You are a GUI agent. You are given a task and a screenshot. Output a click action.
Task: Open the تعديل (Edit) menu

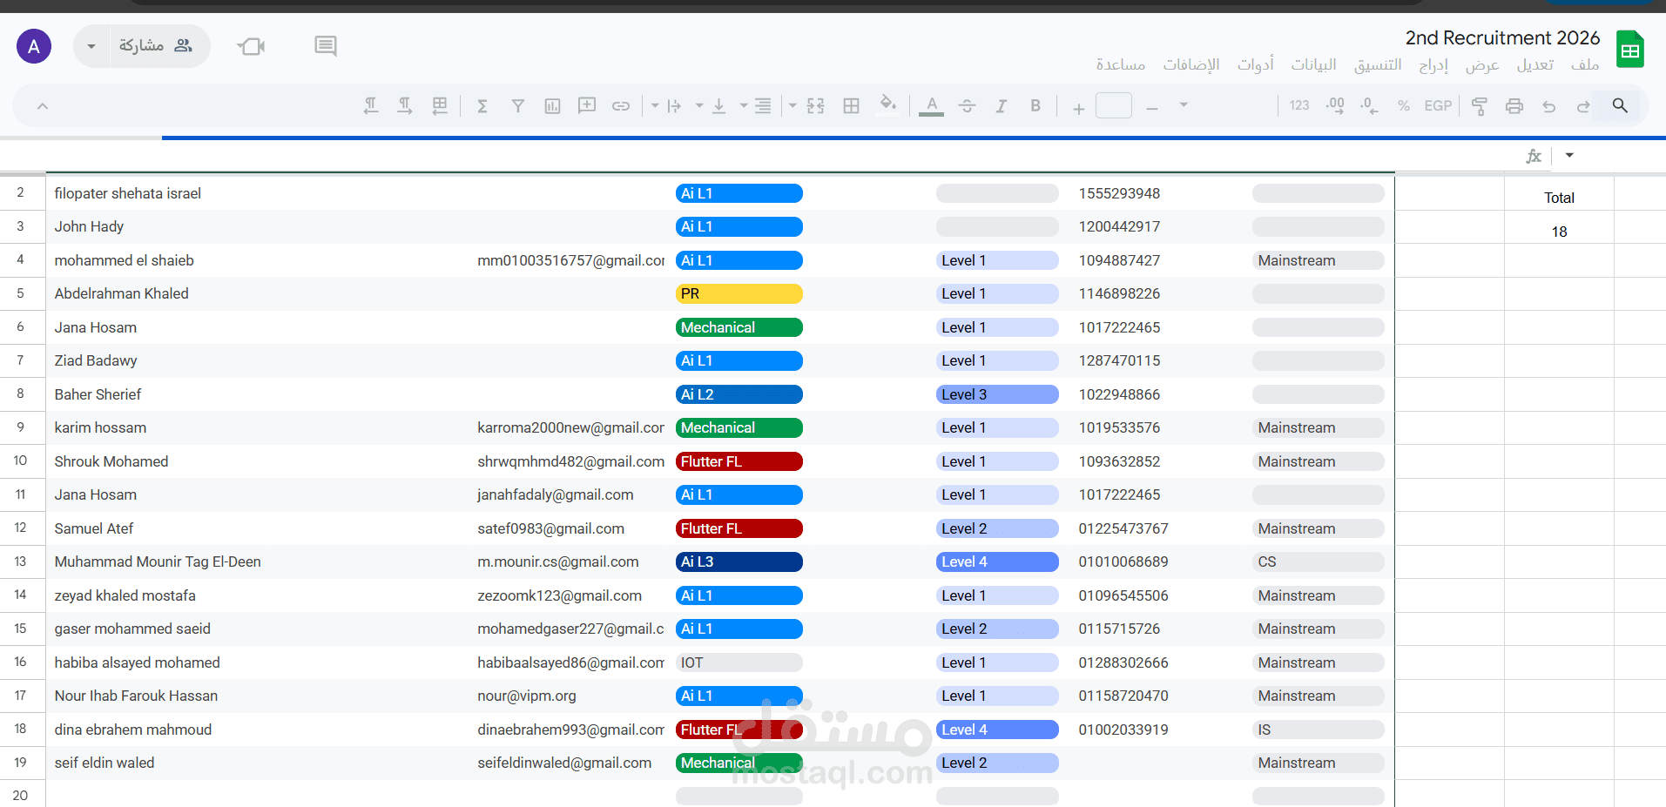click(x=1535, y=65)
